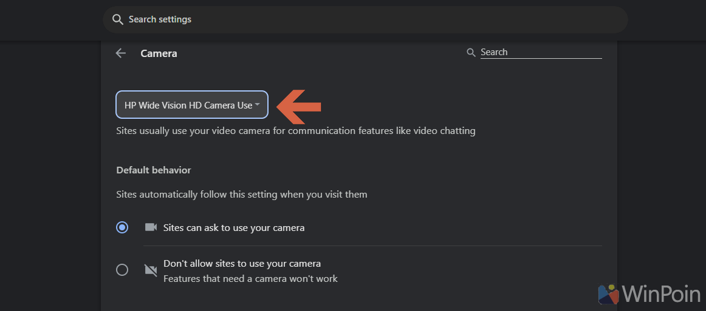Click the back arrow next to Camera
The width and height of the screenshot is (706, 311).
pyautogui.click(x=120, y=53)
